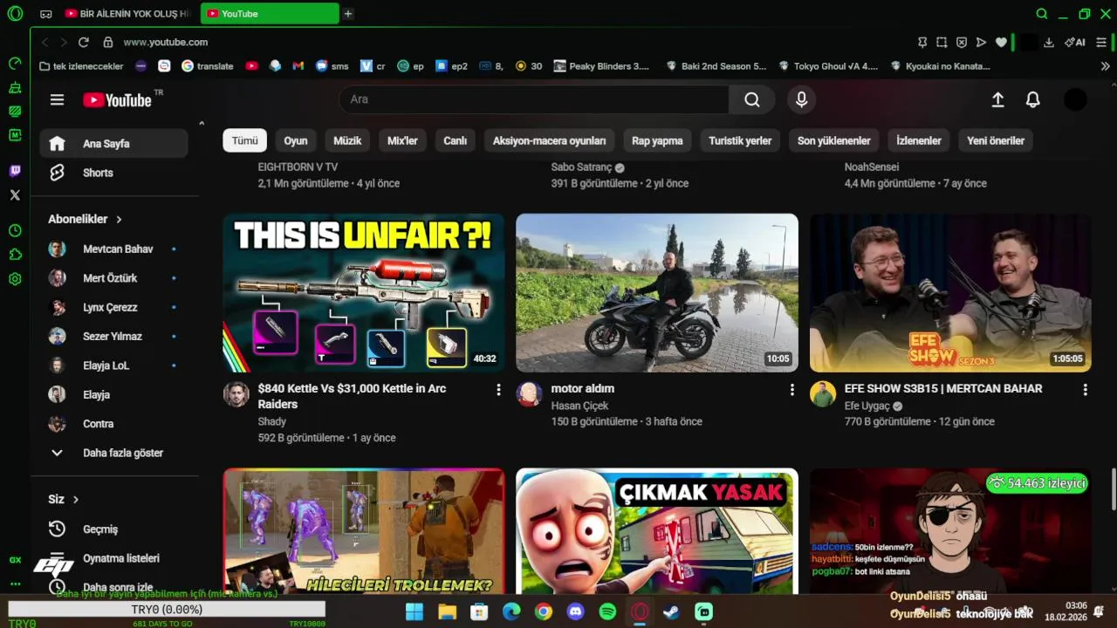Image resolution: width=1117 pixels, height=628 pixels.
Task: Switch to the BİR AİLENİN YOK OLUŞ tab
Action: coord(127,14)
